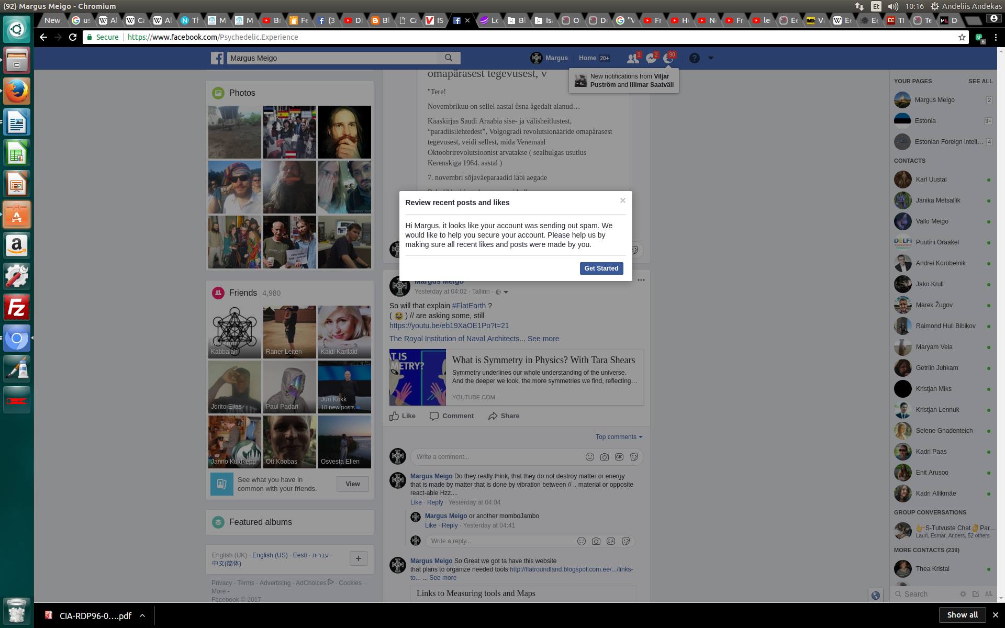The height and width of the screenshot is (628, 1005).
Task: Click the search magnifier button
Action: tap(449, 58)
